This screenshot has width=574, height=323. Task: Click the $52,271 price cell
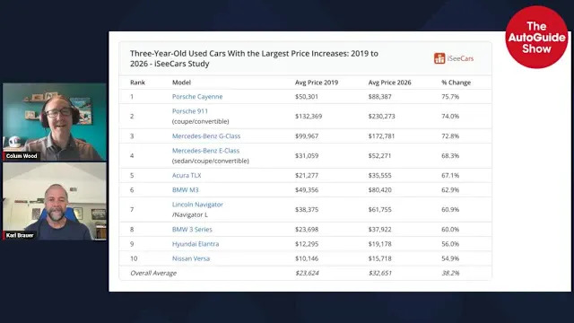click(380, 156)
